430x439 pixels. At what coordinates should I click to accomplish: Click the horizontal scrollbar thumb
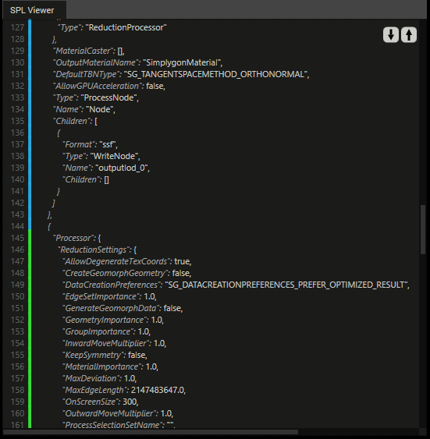pos(151,432)
